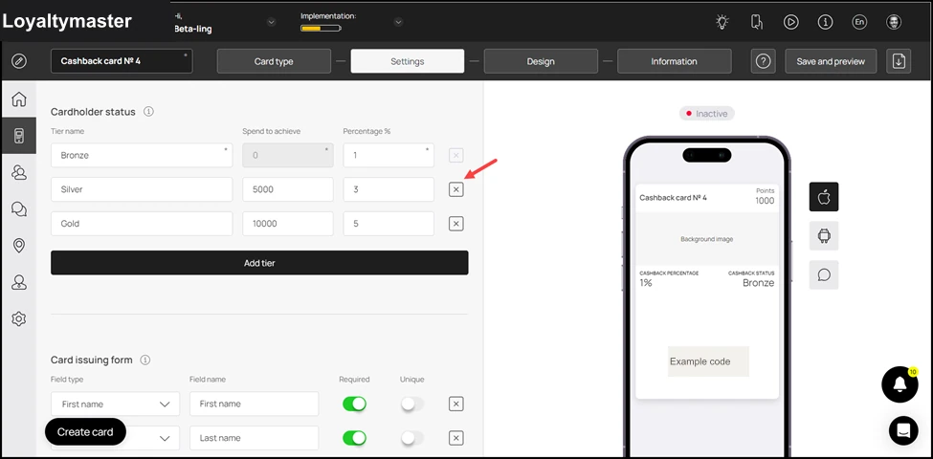Click the Inactive status badge
Image resolution: width=933 pixels, height=459 pixels.
(707, 114)
